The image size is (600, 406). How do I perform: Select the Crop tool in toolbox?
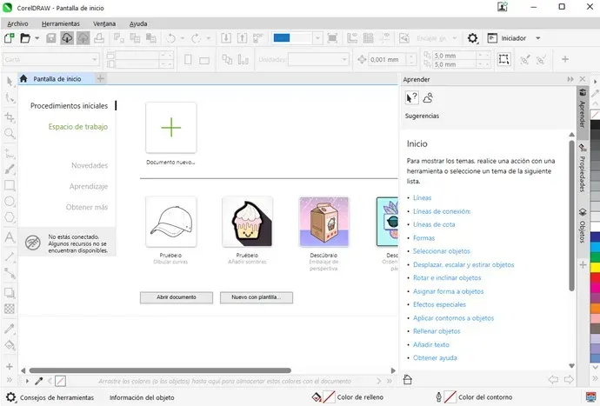10,117
